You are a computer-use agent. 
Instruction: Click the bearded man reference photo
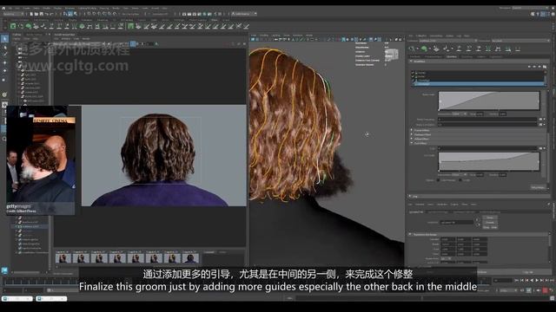(41, 160)
